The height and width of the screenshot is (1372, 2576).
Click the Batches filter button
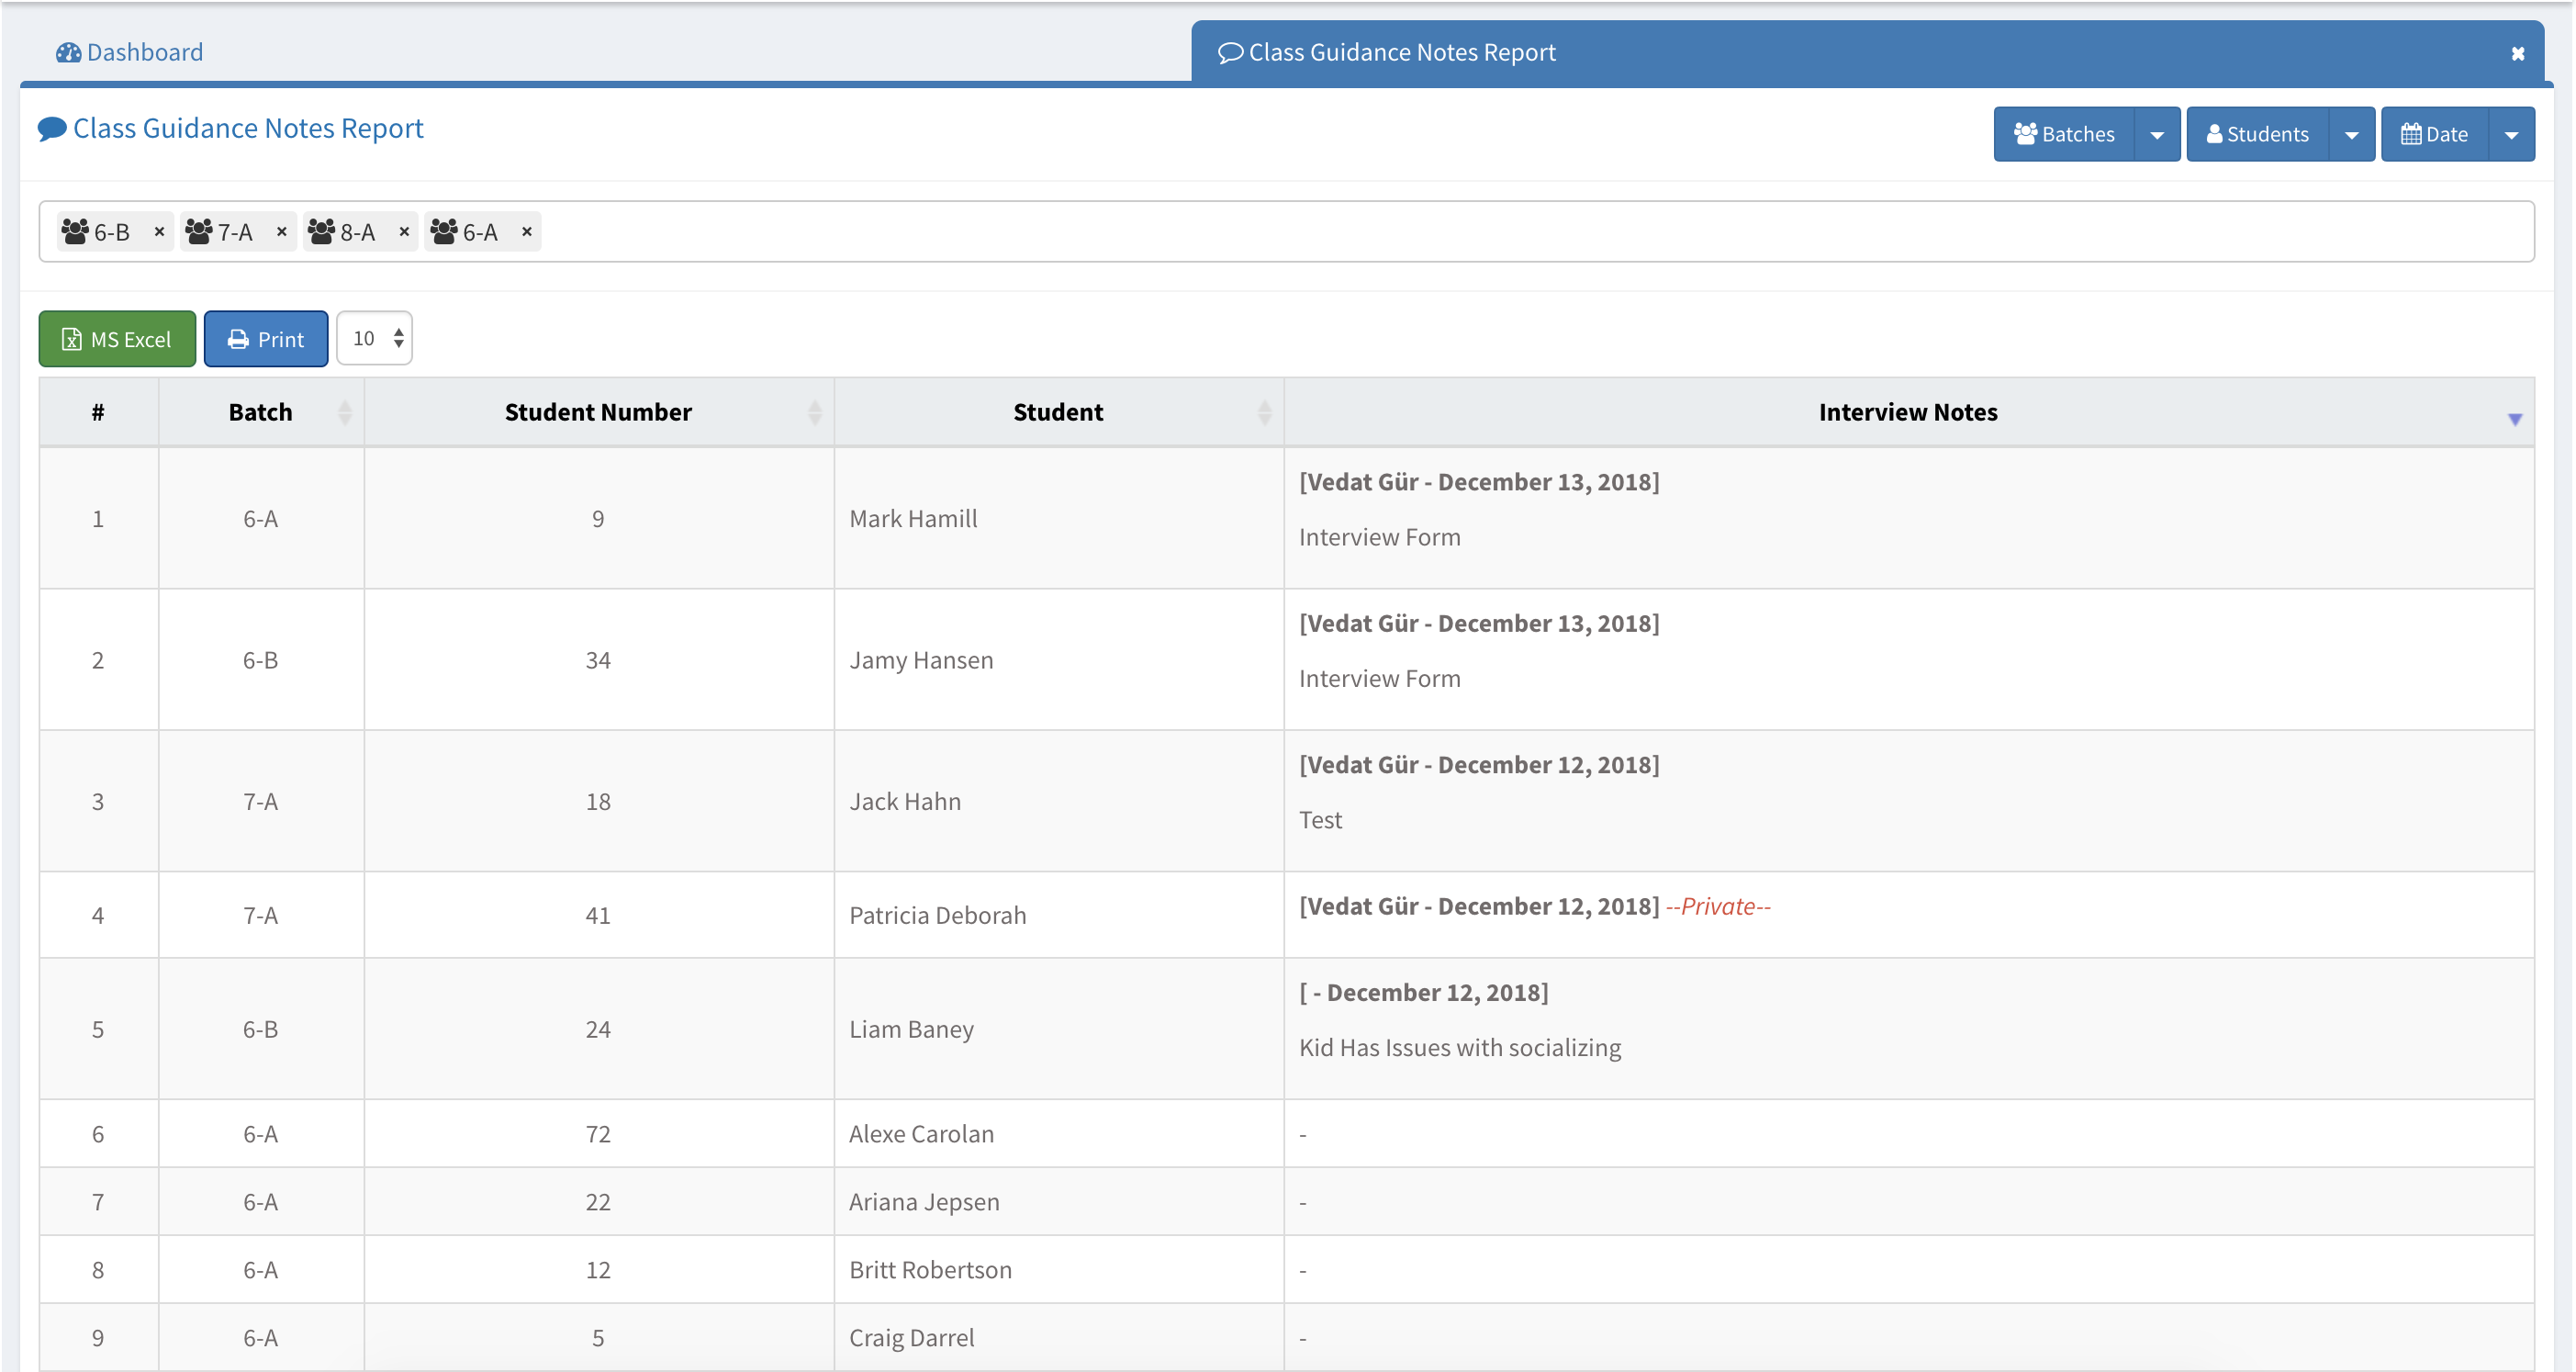tap(2064, 135)
